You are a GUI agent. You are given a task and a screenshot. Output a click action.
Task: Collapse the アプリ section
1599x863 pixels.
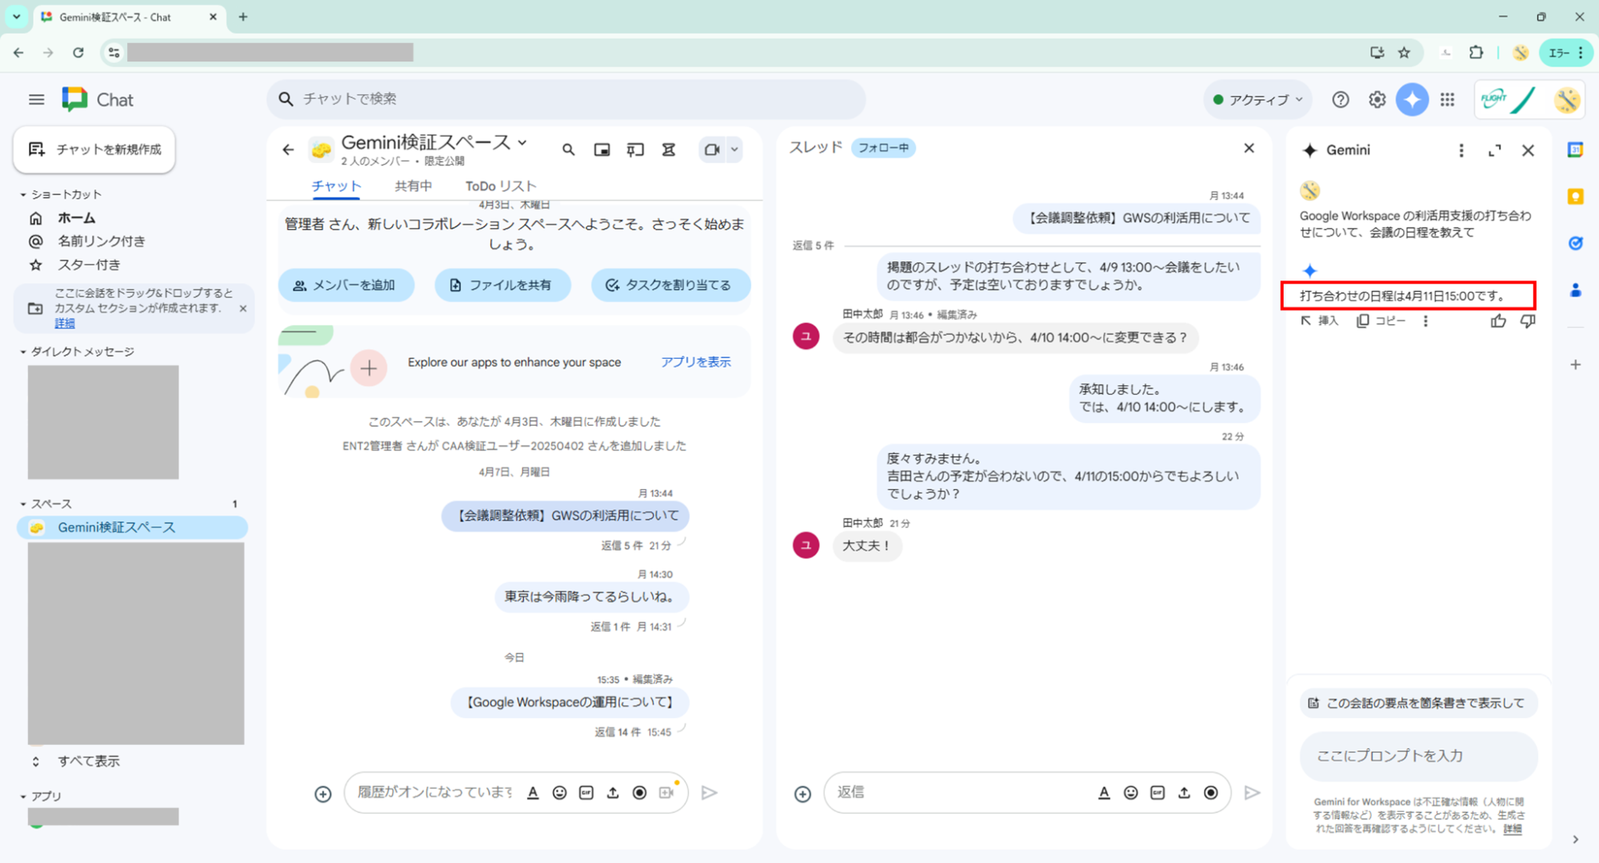coord(23,797)
